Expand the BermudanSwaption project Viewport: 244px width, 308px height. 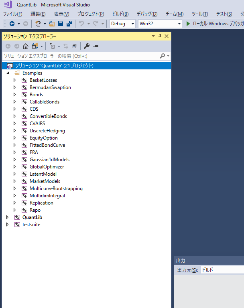[x=14, y=87]
